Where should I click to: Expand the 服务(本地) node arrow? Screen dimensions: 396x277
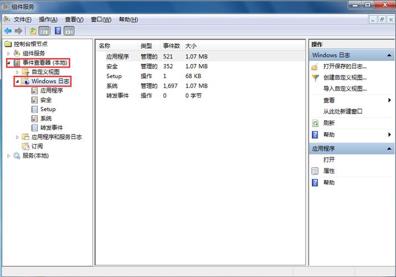point(8,156)
